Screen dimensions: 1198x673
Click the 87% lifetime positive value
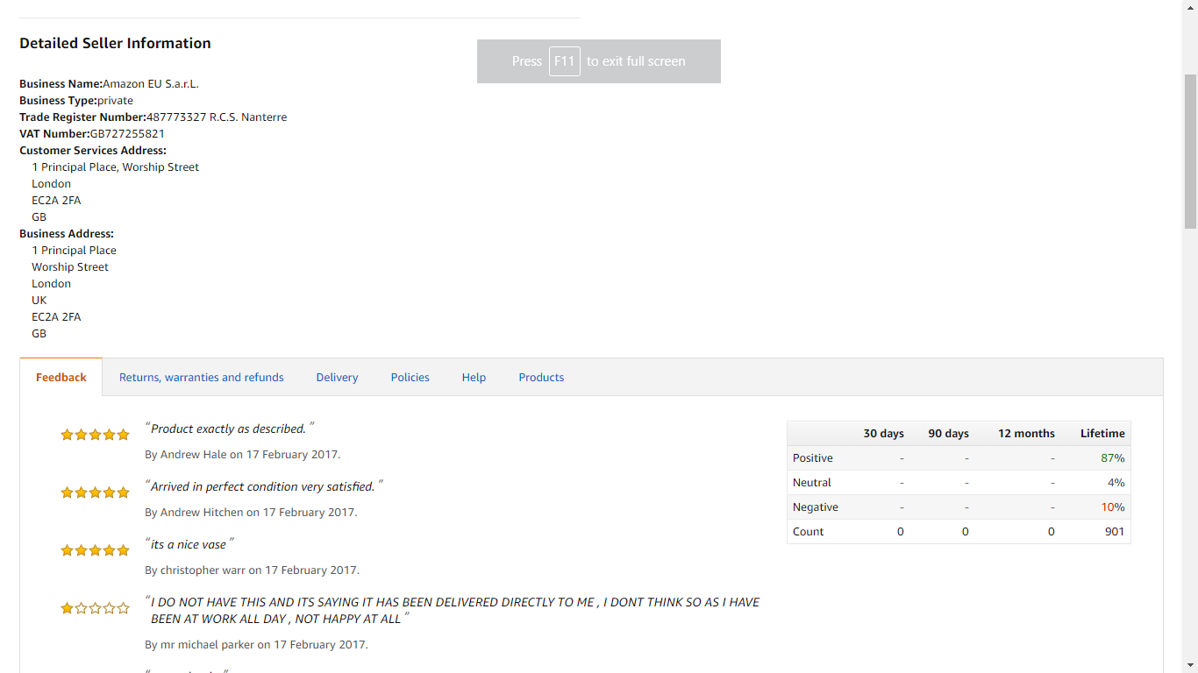click(1113, 458)
